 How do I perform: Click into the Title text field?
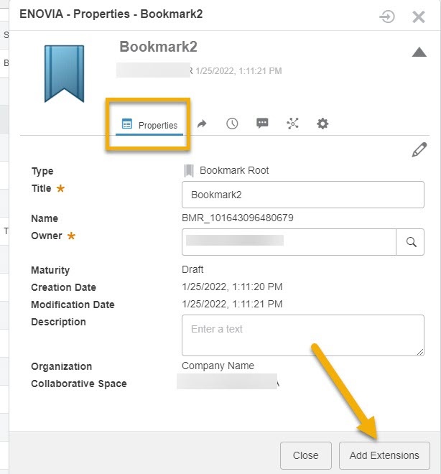[302, 195]
